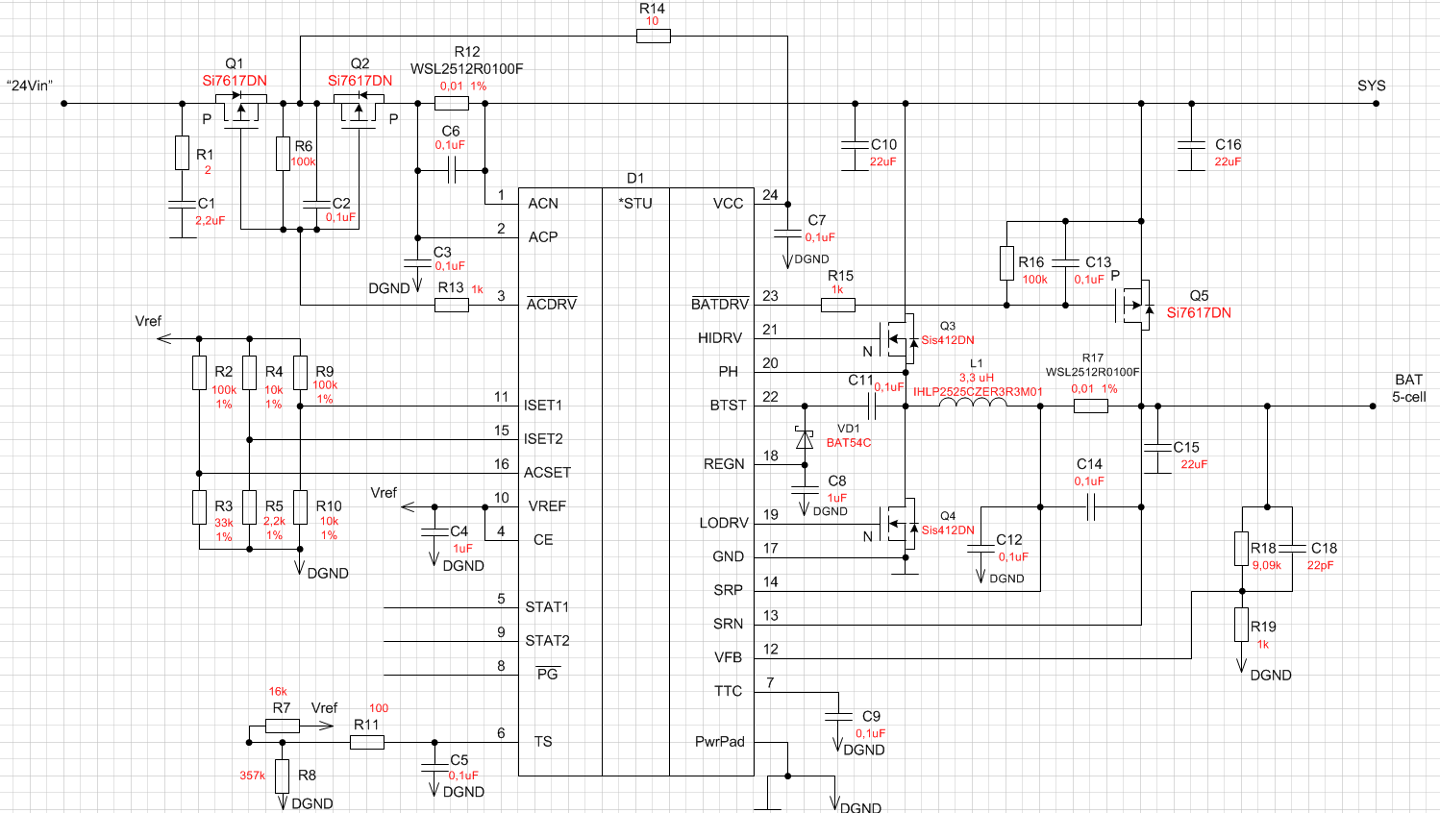Select the Q4 Sis412DN transistor symbol
The width and height of the screenshot is (1440, 813).
(x=902, y=524)
